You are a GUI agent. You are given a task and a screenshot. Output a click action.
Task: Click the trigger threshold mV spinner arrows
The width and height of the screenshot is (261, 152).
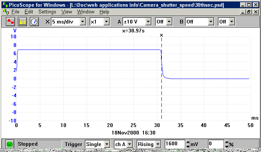188,144
